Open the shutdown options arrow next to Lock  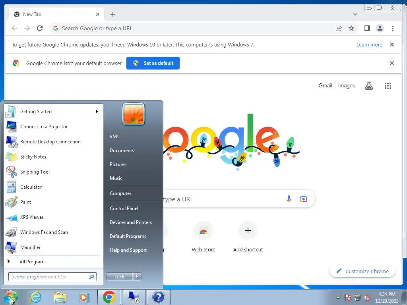point(137,277)
